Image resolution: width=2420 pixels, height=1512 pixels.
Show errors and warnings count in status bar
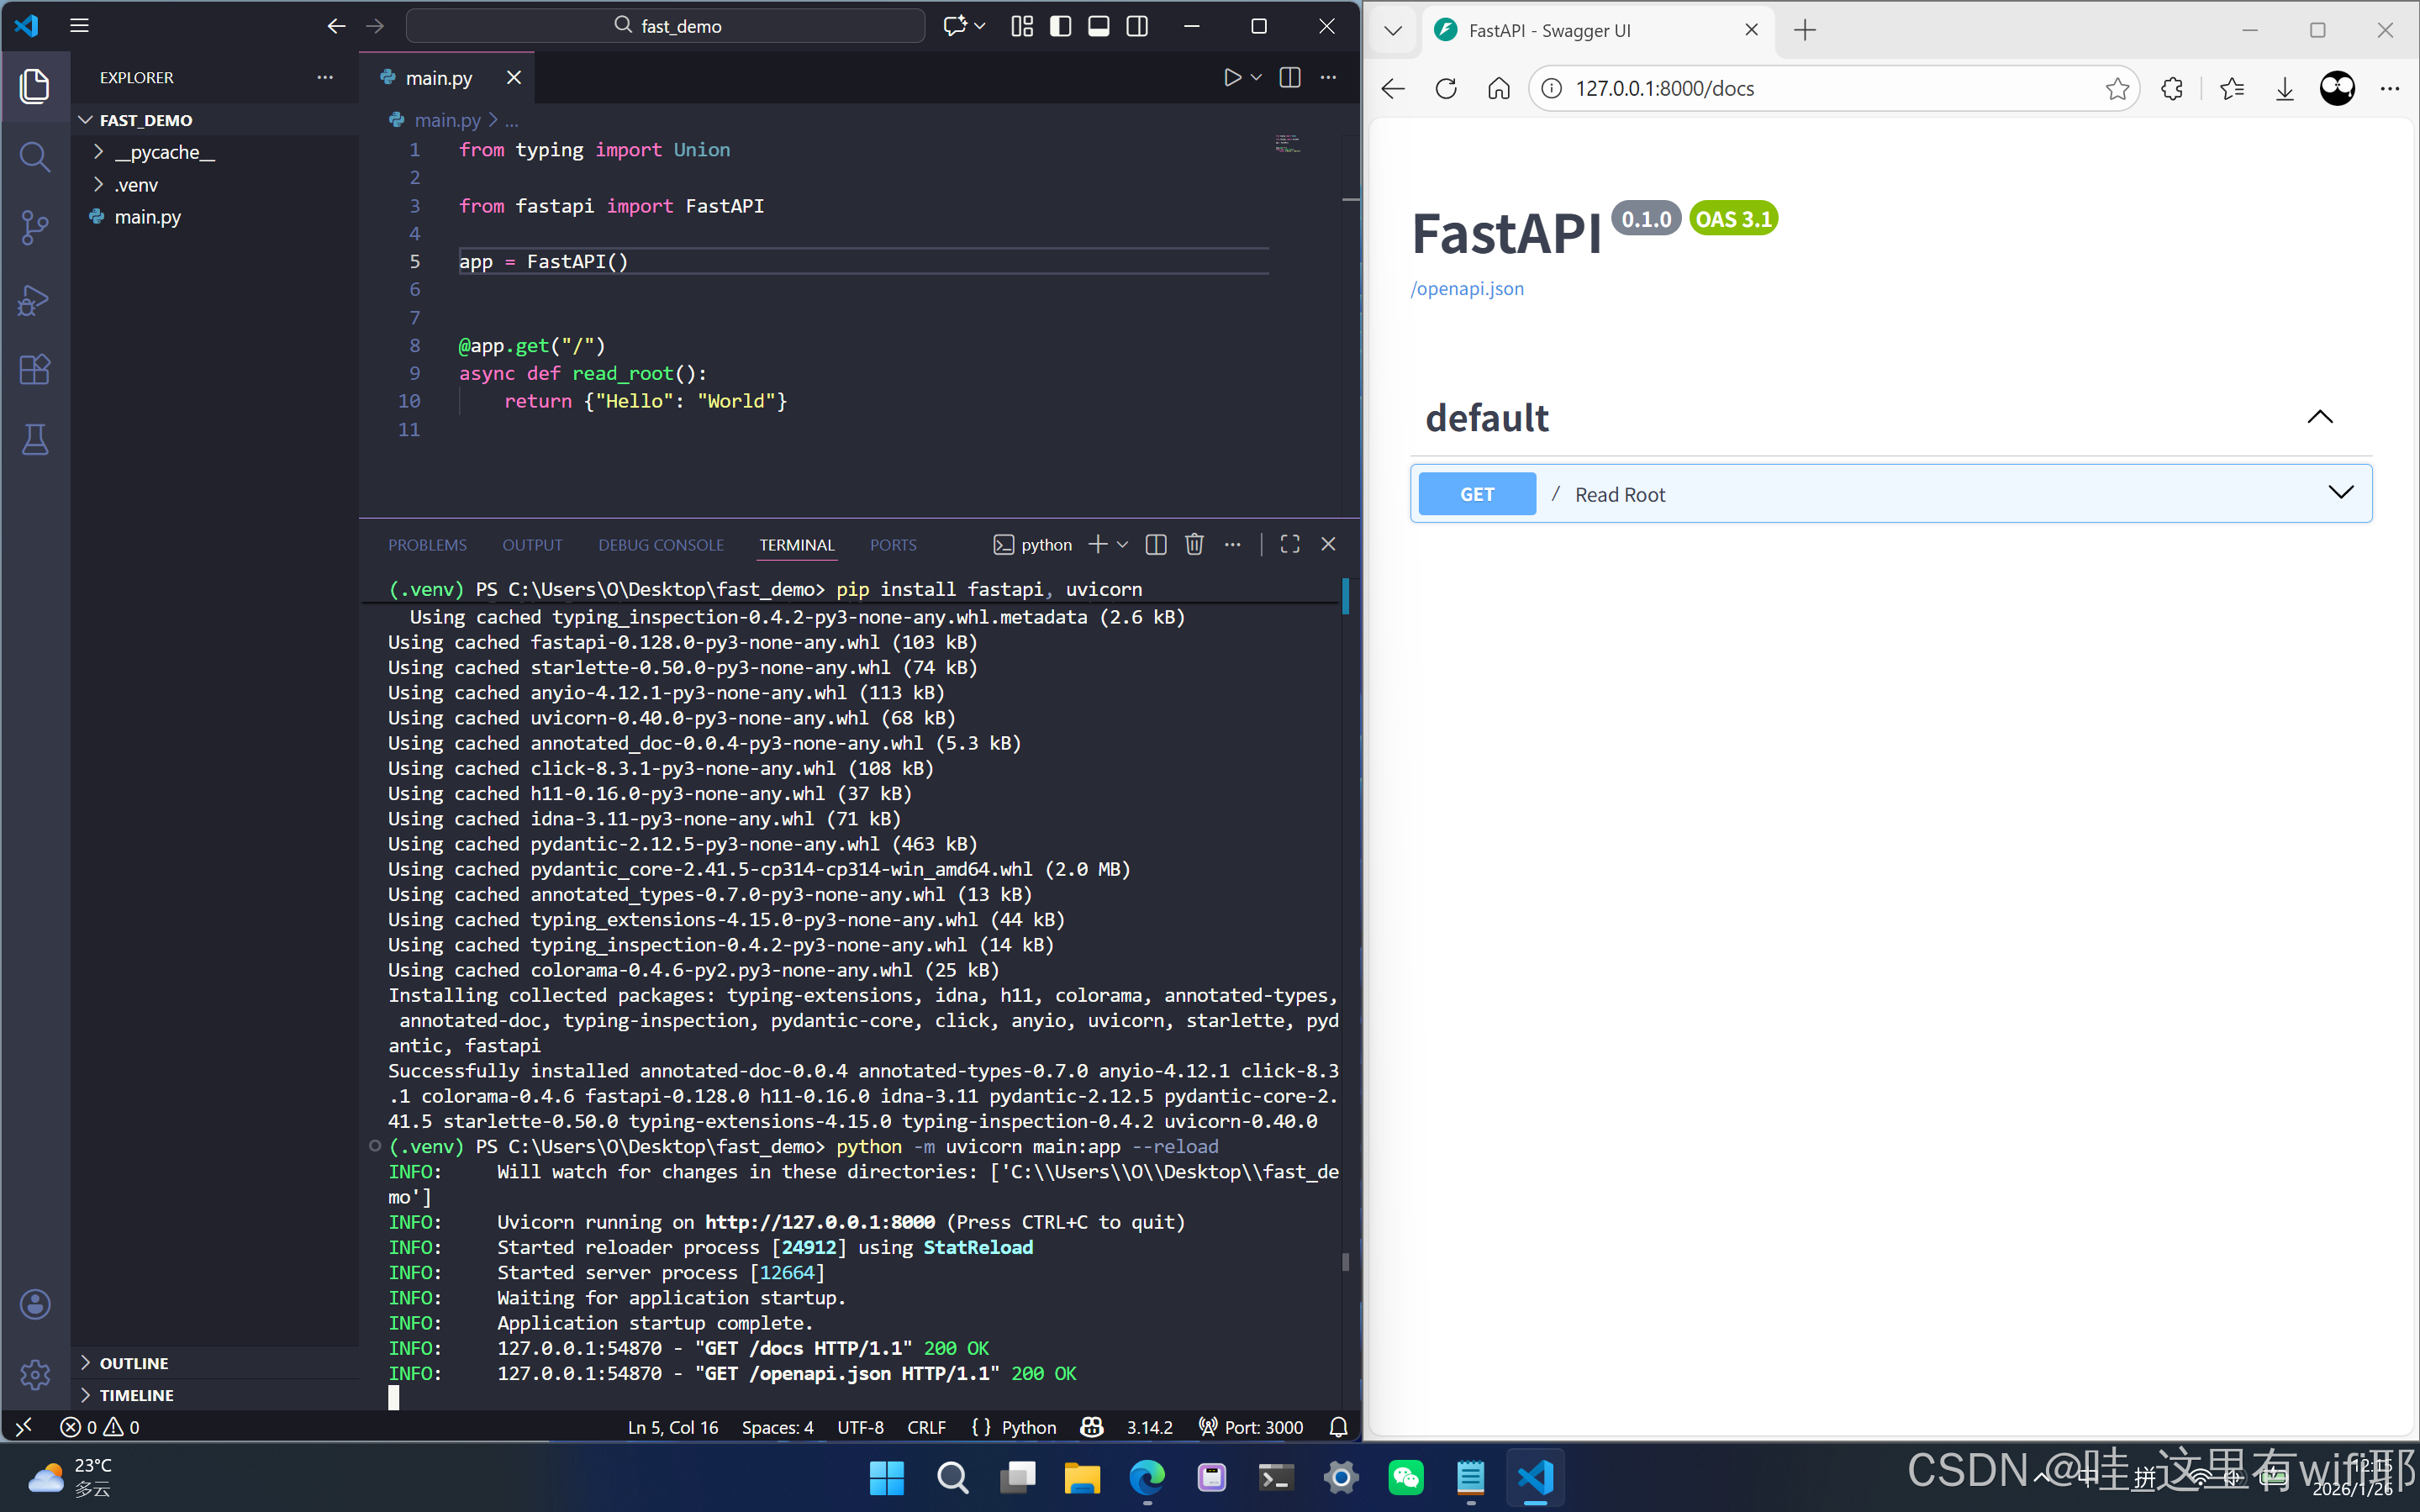[x=100, y=1427]
